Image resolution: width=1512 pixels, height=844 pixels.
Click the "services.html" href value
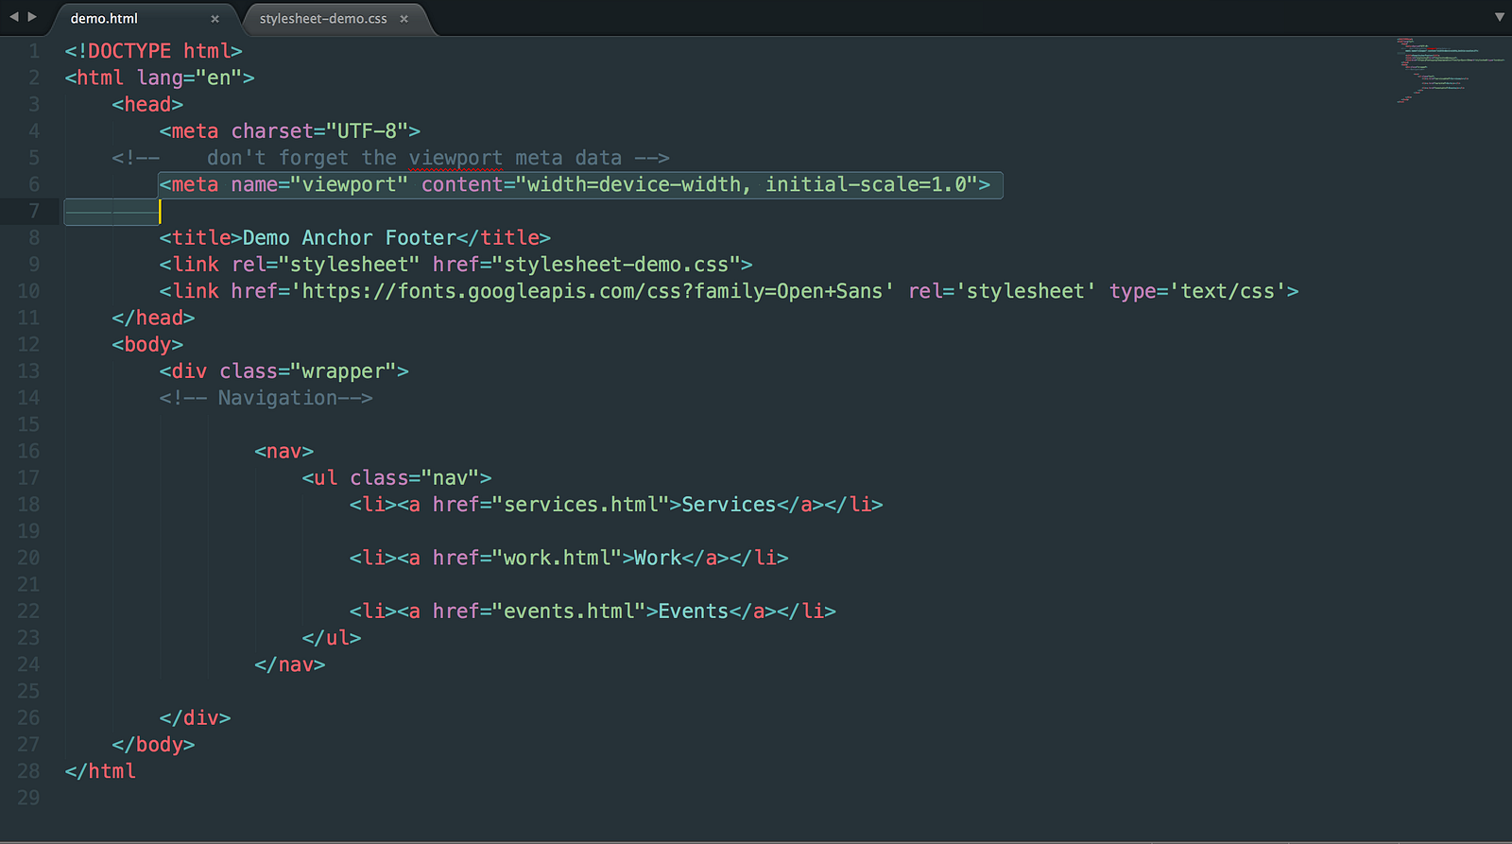(x=580, y=505)
